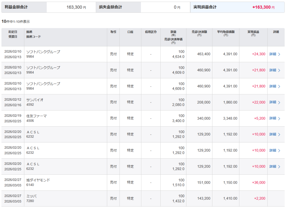Open 詳細 link in third ソフトバンクグループ row
Screen dimensions: 289x209
coord(273,86)
